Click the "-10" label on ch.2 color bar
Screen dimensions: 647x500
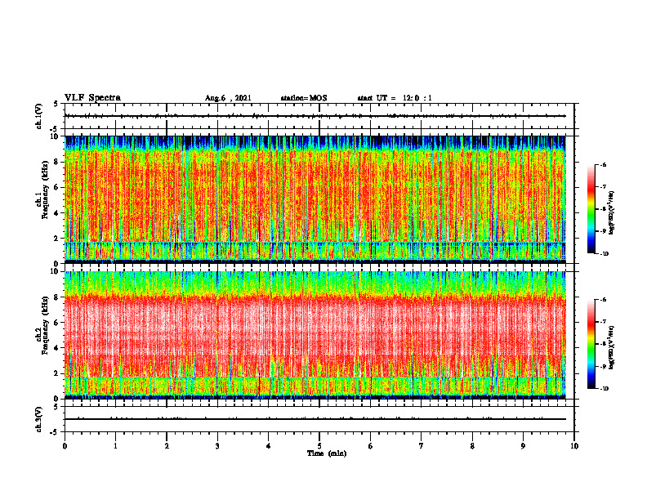[604, 389]
